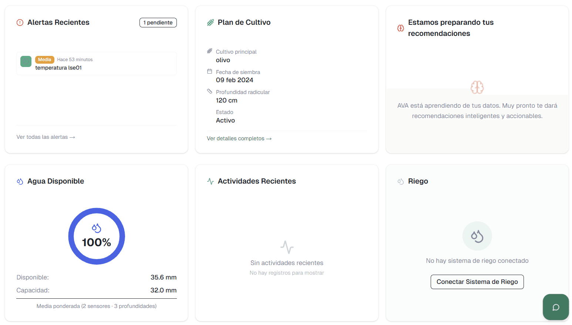Viewport: 572px width, 325px height.
Task: Click the 1 pendiente badge
Action: [x=158, y=23]
